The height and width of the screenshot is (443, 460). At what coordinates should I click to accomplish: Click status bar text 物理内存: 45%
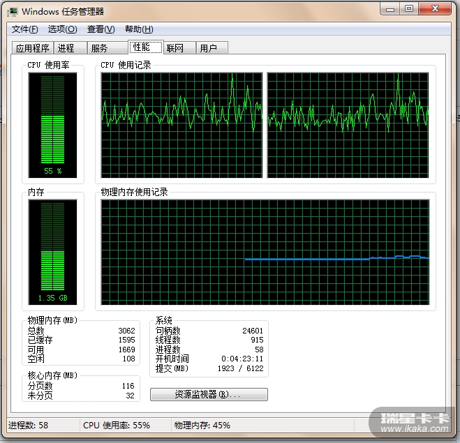tap(202, 425)
